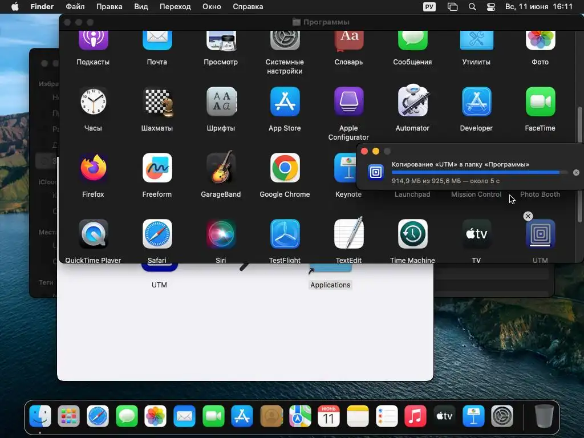Open Music from the Dock
Viewport: 584px width, 438px height.
pos(415,416)
